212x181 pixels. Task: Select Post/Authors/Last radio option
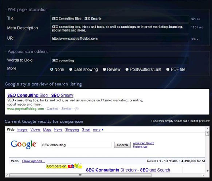pos(127,69)
